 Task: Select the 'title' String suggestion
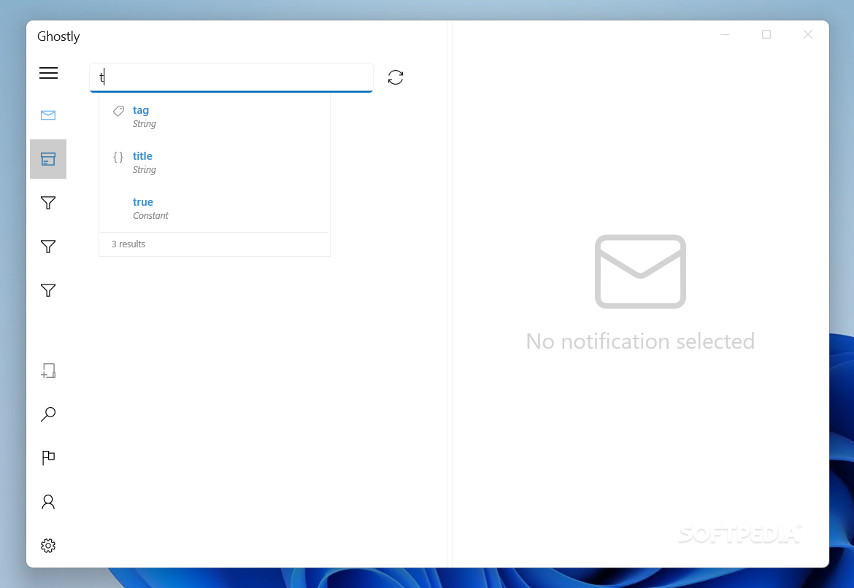click(x=215, y=162)
